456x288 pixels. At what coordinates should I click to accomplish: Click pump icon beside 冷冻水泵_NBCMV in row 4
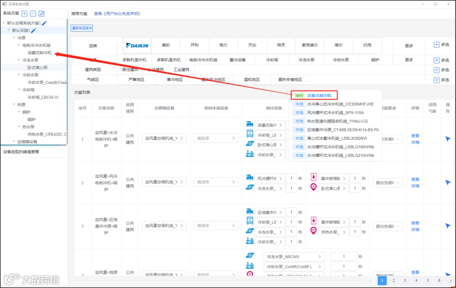[250, 255]
